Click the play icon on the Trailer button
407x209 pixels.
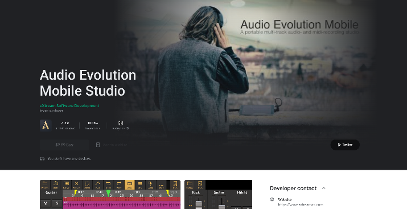[339, 145]
